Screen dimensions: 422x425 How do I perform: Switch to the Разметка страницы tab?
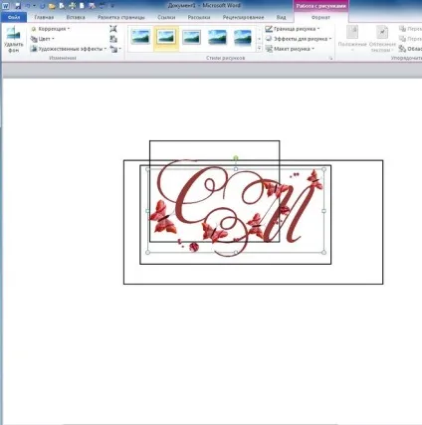click(121, 17)
